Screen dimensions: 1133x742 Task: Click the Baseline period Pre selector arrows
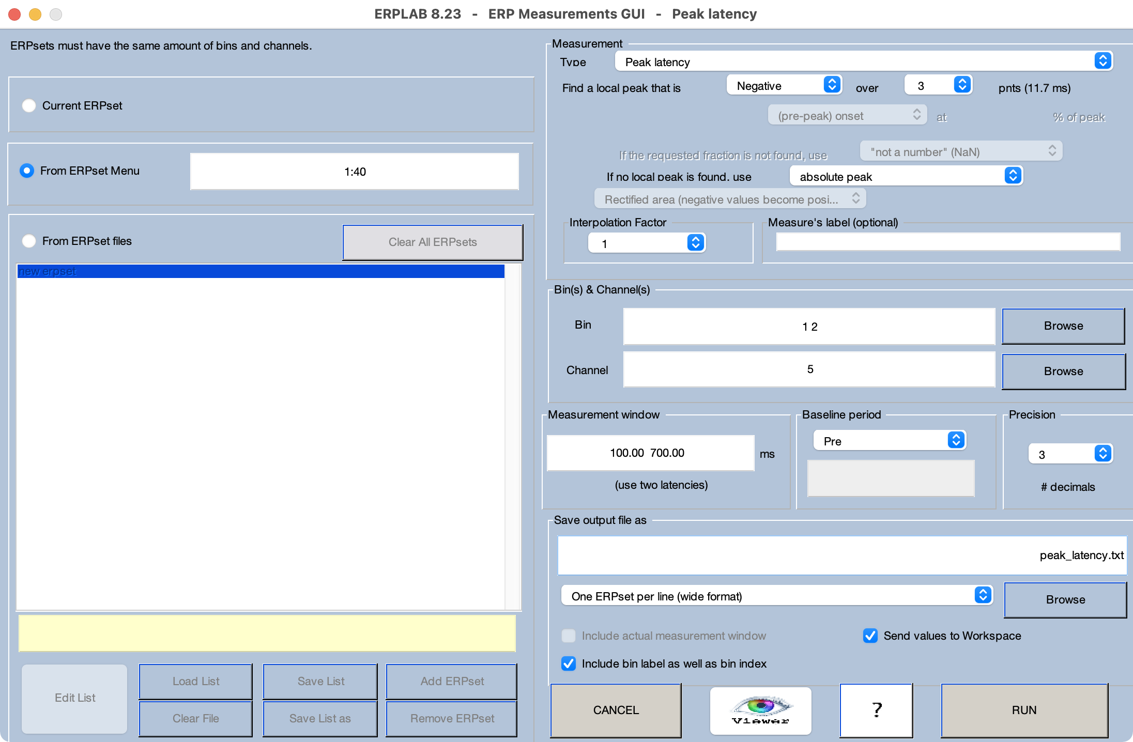(956, 440)
